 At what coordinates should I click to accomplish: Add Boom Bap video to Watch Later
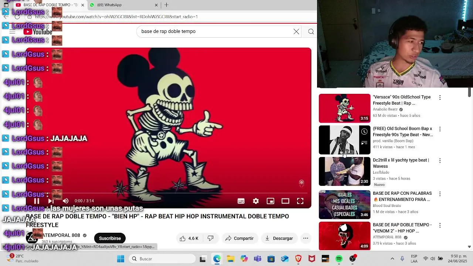tap(364, 132)
